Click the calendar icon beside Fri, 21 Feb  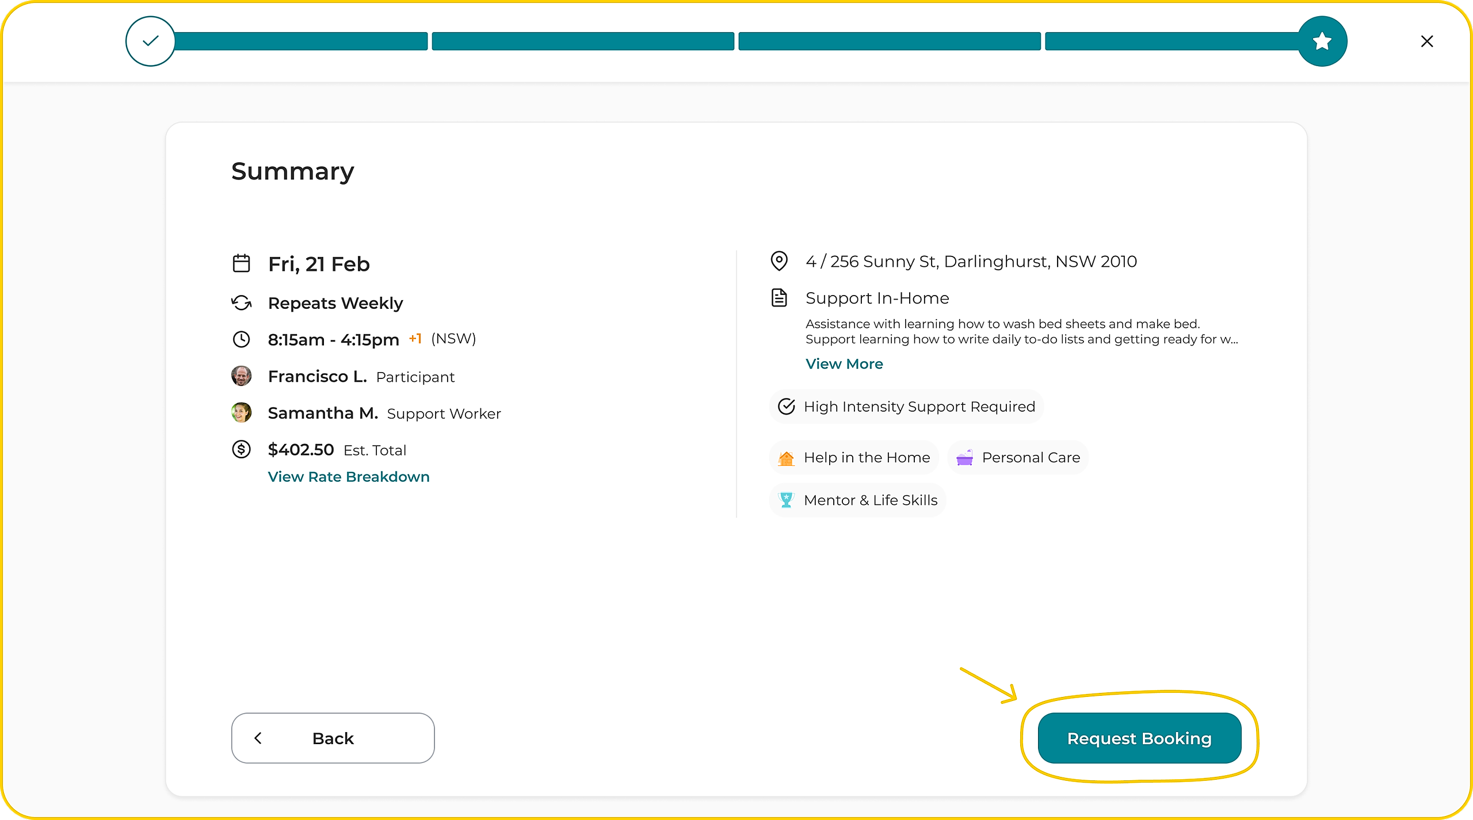pyautogui.click(x=241, y=263)
